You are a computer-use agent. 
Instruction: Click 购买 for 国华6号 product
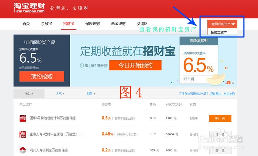click(220, 118)
